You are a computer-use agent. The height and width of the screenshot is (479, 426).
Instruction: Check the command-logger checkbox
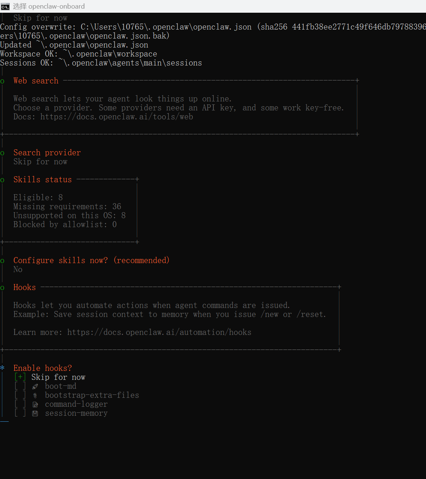point(20,404)
